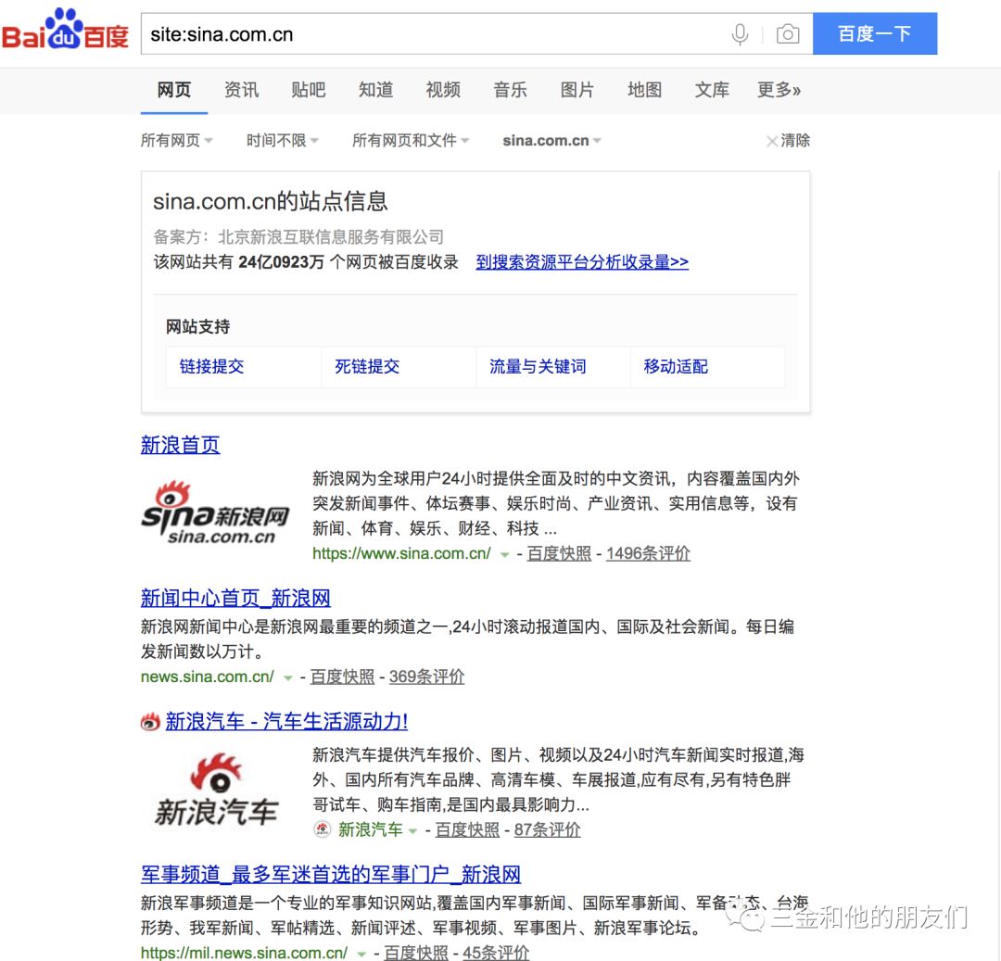Viewport: 1001px width, 961px height.
Task: Open 军事频道_最多军迷首选的军事门户_新浪网 result
Action: tap(331, 874)
